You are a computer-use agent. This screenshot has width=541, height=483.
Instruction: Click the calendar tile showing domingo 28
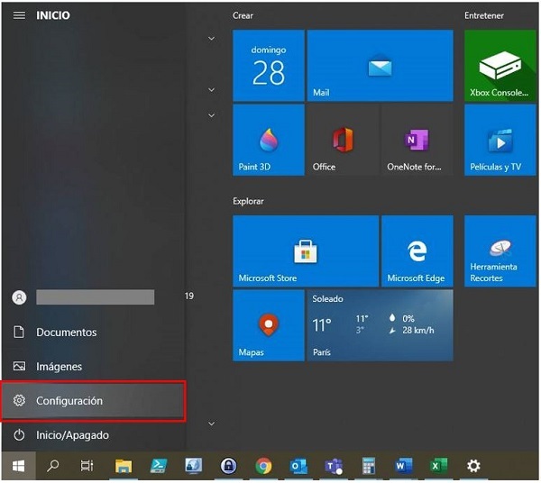click(268, 66)
